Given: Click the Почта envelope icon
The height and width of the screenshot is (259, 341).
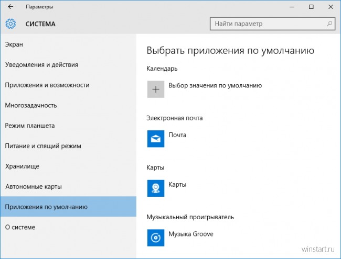Looking at the screenshot, I should [156, 139].
